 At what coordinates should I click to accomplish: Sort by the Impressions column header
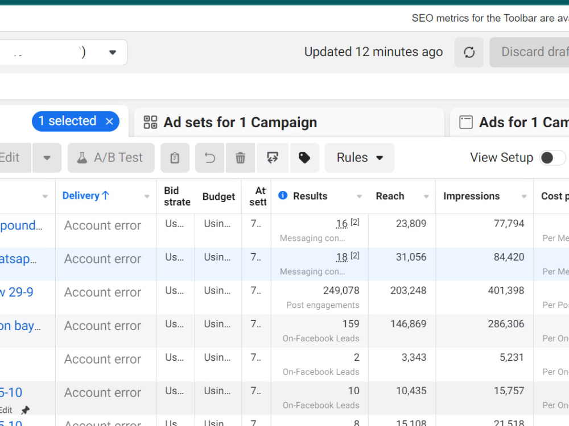(471, 196)
